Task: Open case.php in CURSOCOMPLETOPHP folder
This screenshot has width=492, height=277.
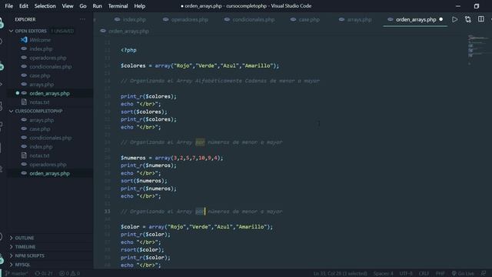Action: pos(50,128)
